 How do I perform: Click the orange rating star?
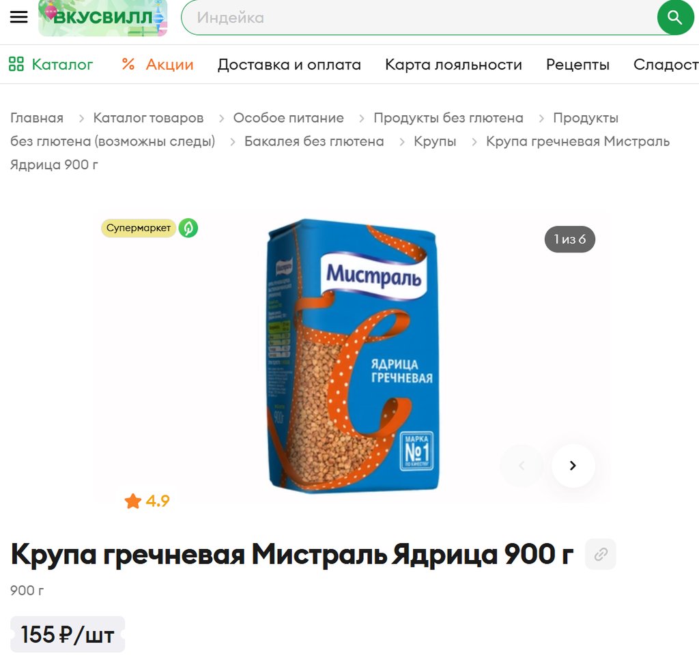(133, 501)
